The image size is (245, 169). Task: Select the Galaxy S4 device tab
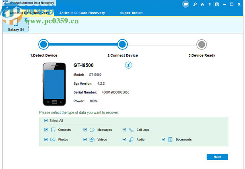pos(16,24)
